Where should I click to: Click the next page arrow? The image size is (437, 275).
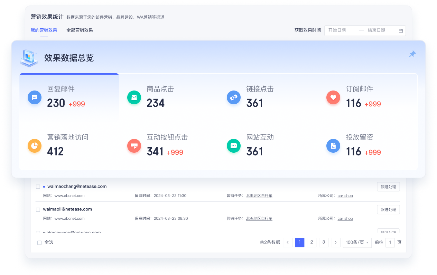coord(335,242)
